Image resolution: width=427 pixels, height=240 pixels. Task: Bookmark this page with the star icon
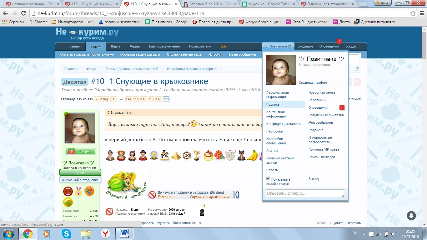tap(413, 14)
